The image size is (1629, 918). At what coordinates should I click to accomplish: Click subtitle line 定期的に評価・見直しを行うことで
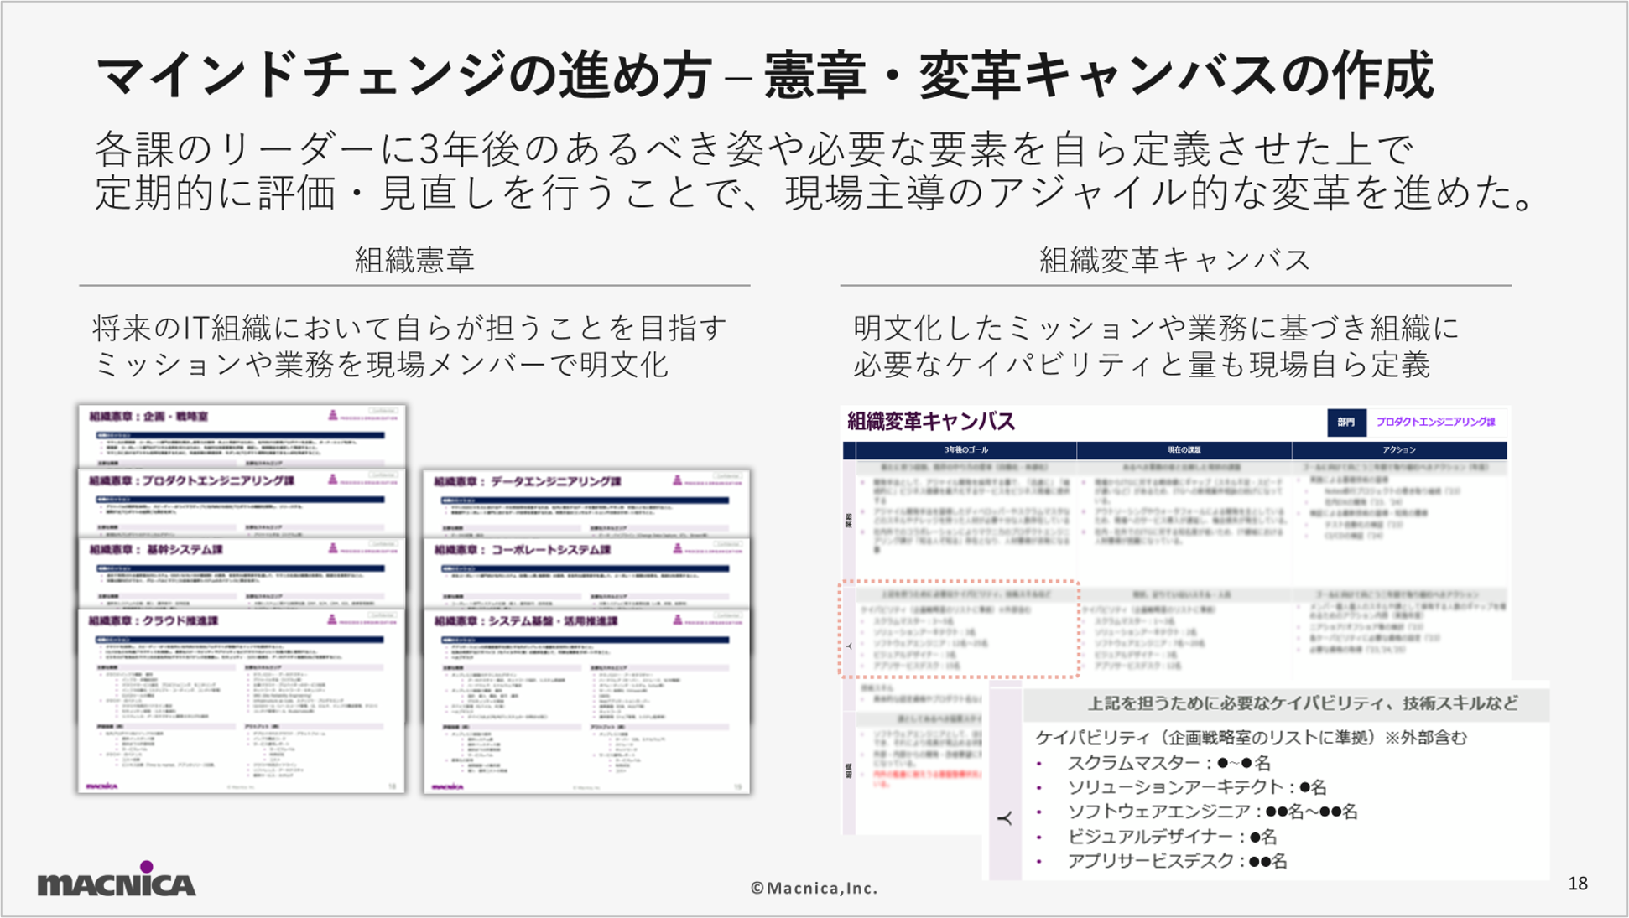click(x=814, y=193)
